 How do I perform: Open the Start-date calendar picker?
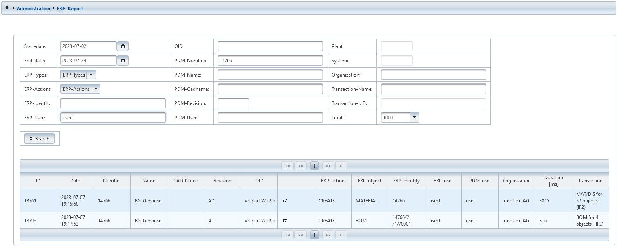pos(123,46)
